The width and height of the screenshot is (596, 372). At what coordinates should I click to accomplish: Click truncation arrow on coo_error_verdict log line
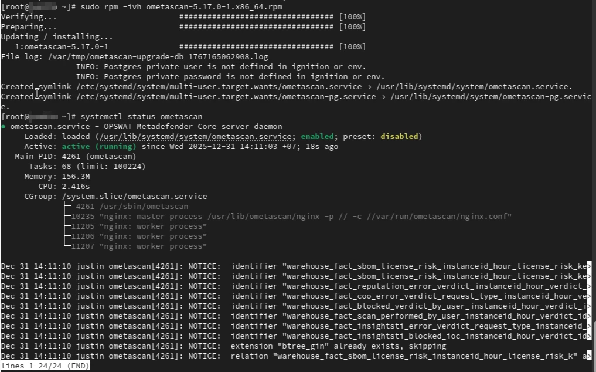pyautogui.click(x=588, y=296)
